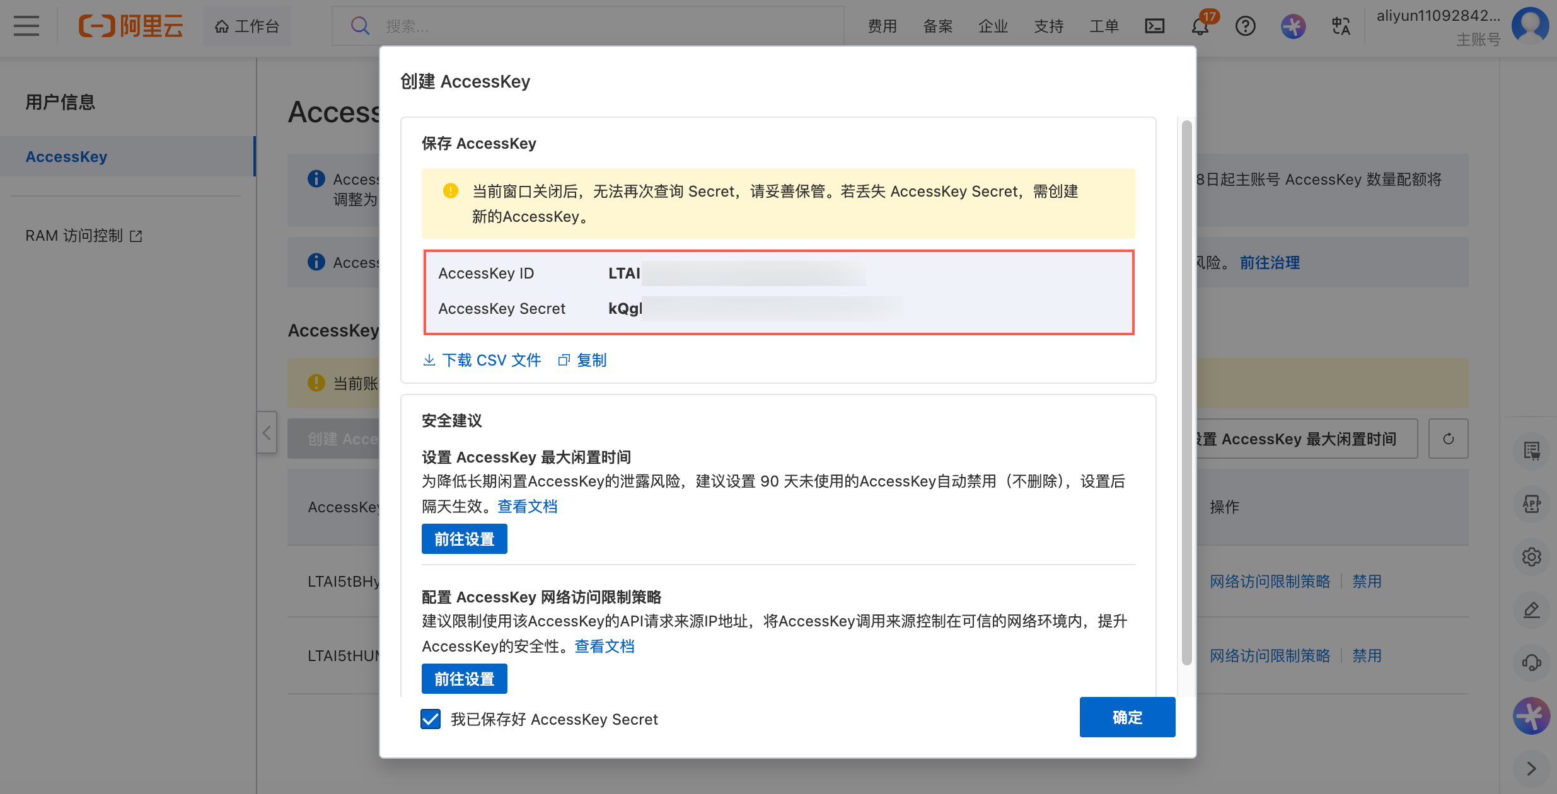The width and height of the screenshot is (1557, 794).
Task: Open the notifications bell
Action: (1200, 26)
